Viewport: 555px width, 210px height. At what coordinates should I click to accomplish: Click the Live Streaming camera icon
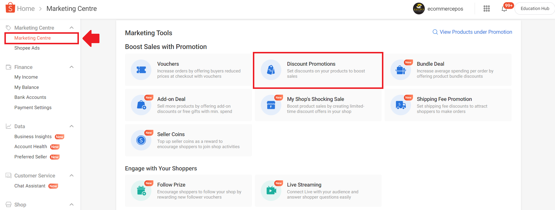[271, 191]
